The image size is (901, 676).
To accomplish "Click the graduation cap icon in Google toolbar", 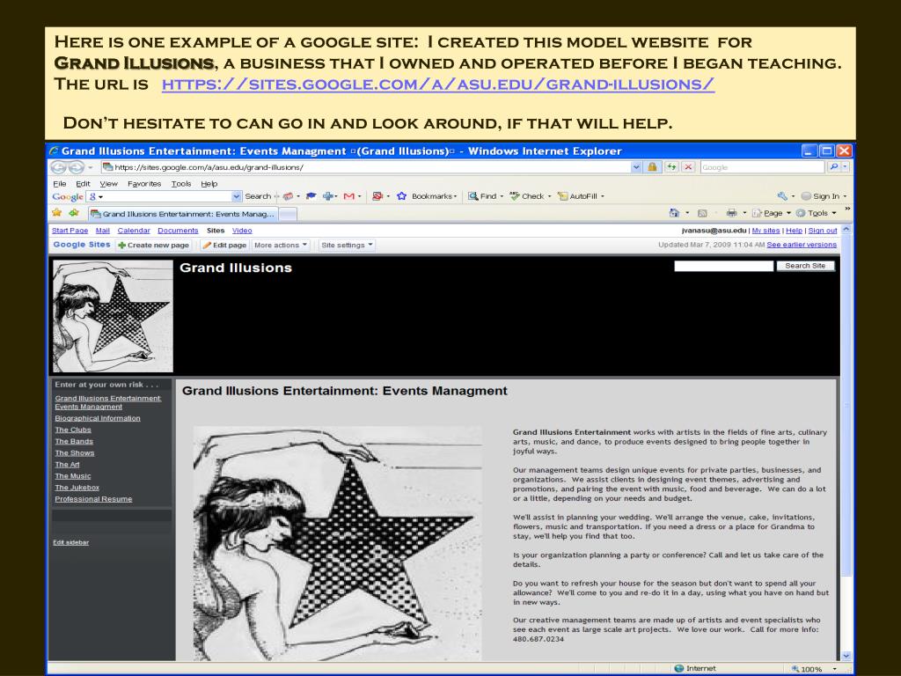I will (311, 196).
